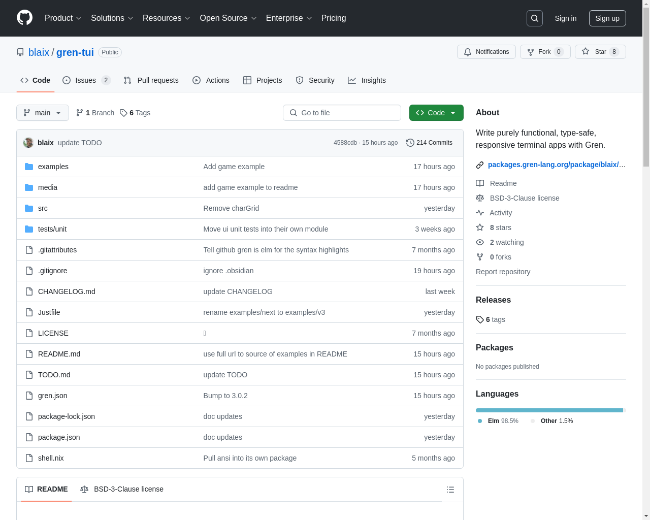The image size is (650, 520).
Task: Open the gren.json file
Action: pos(52,396)
